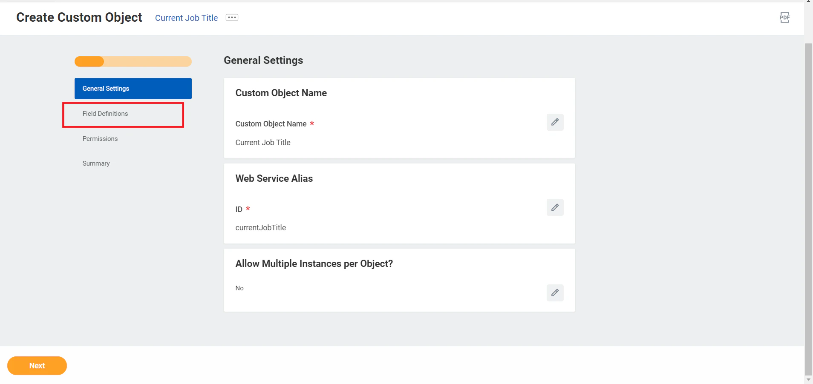Click the Web Service Alias card heading

click(274, 178)
